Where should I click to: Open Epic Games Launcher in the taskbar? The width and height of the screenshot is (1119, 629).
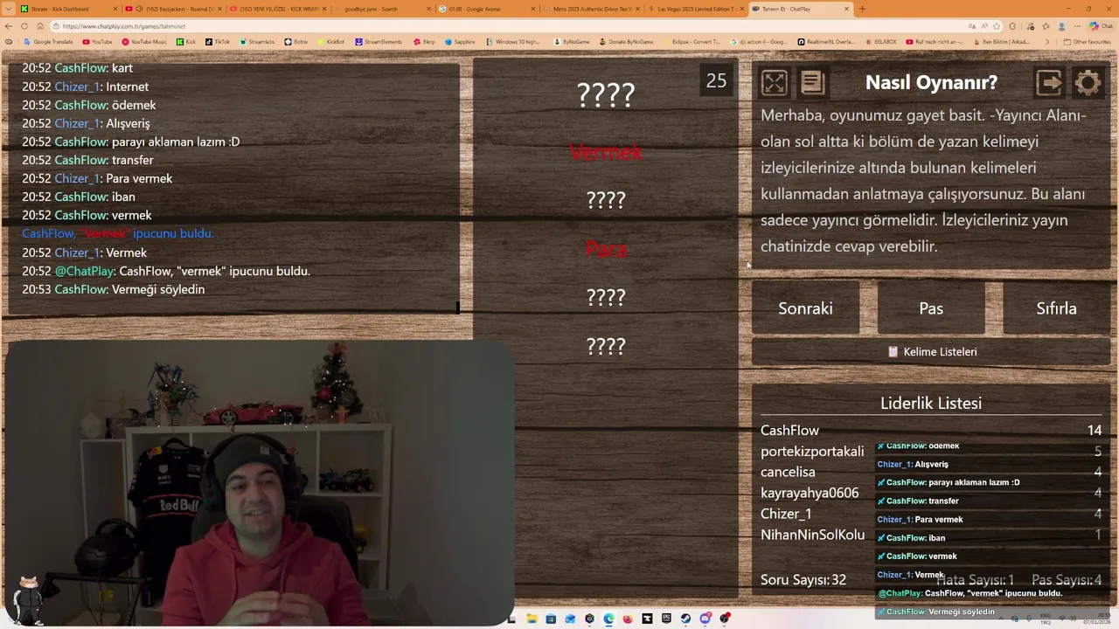666,619
